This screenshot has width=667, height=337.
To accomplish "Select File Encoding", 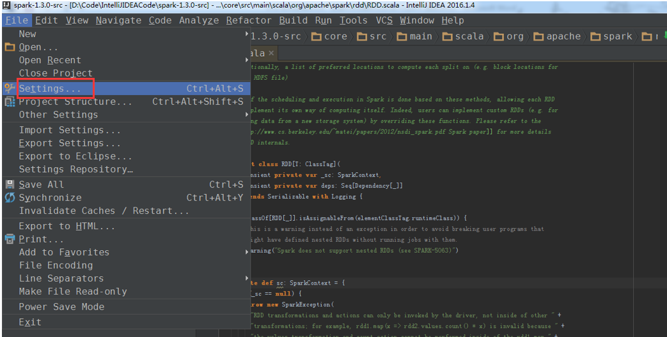I will (x=127, y=266).
